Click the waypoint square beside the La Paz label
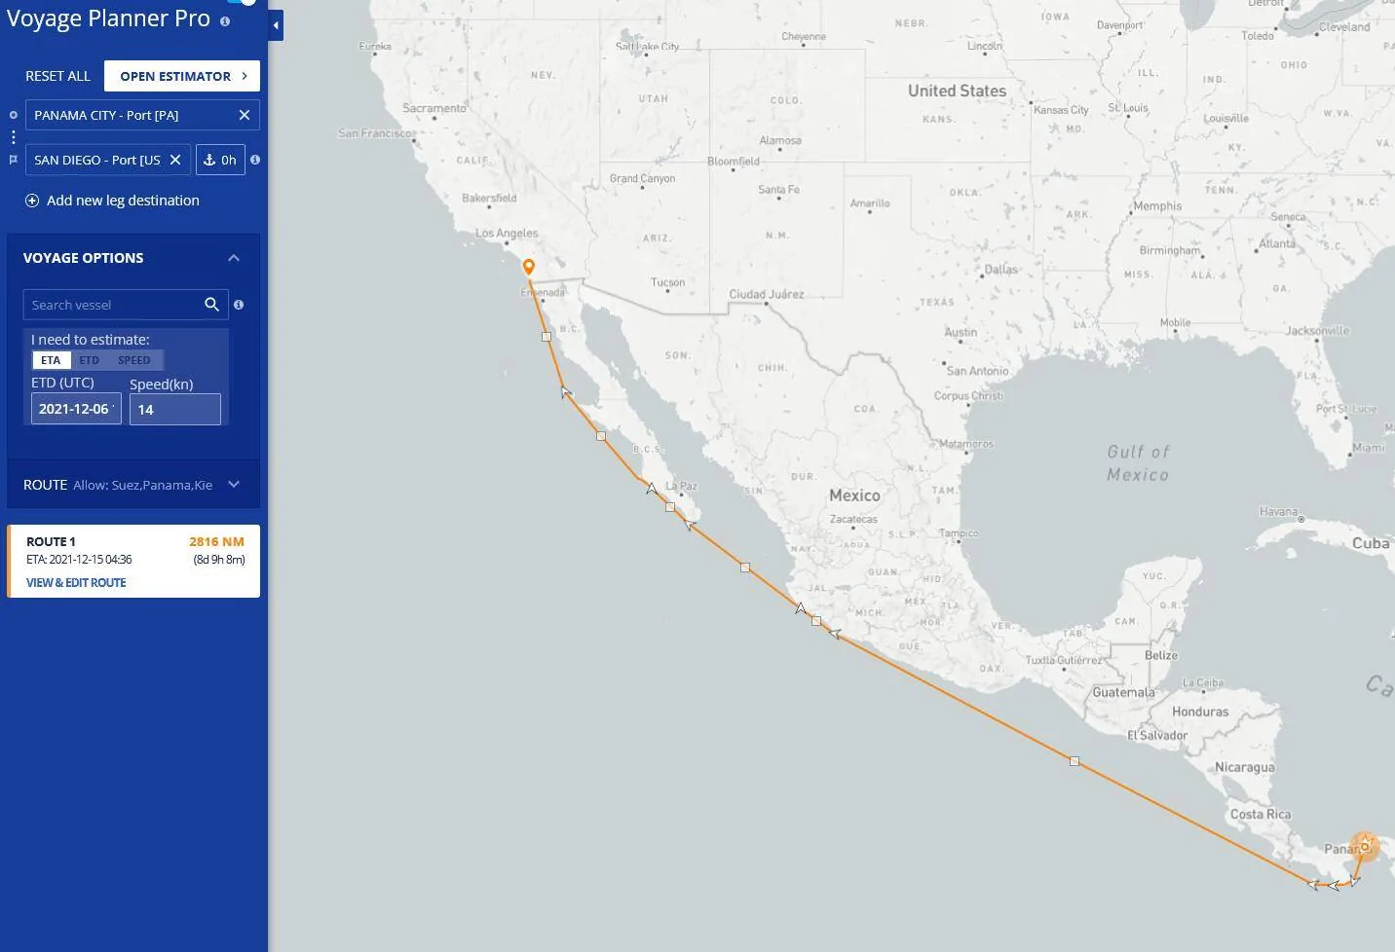Image resolution: width=1395 pixels, height=952 pixels. coord(670,507)
